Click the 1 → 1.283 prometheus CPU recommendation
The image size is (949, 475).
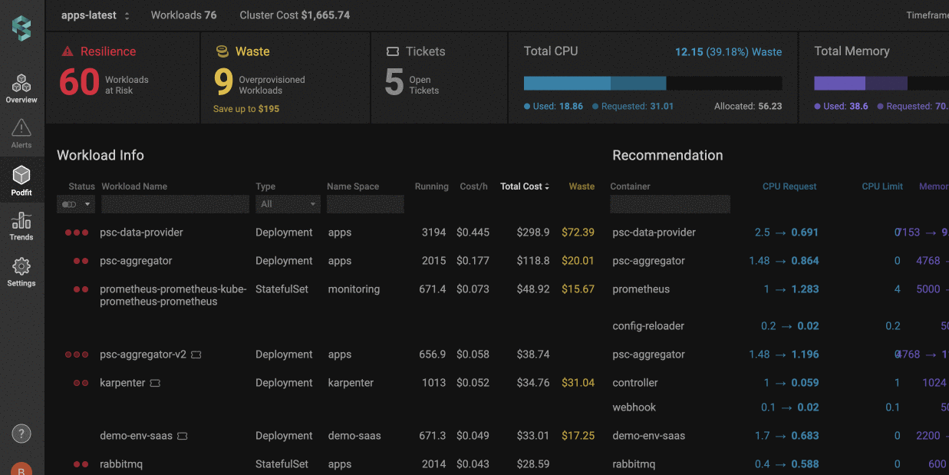pos(791,289)
